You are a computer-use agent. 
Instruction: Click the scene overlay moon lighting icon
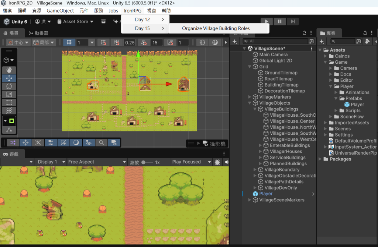pyautogui.click(x=76, y=142)
